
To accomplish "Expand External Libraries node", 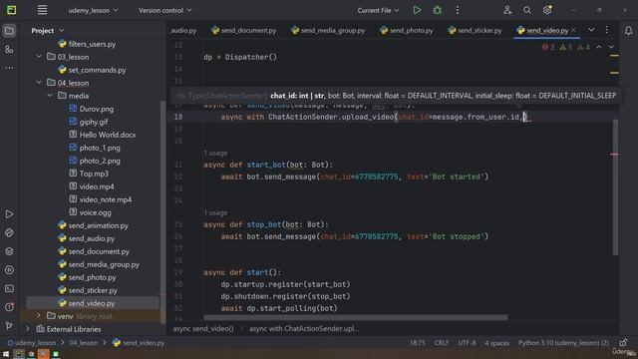I will [x=28, y=329].
